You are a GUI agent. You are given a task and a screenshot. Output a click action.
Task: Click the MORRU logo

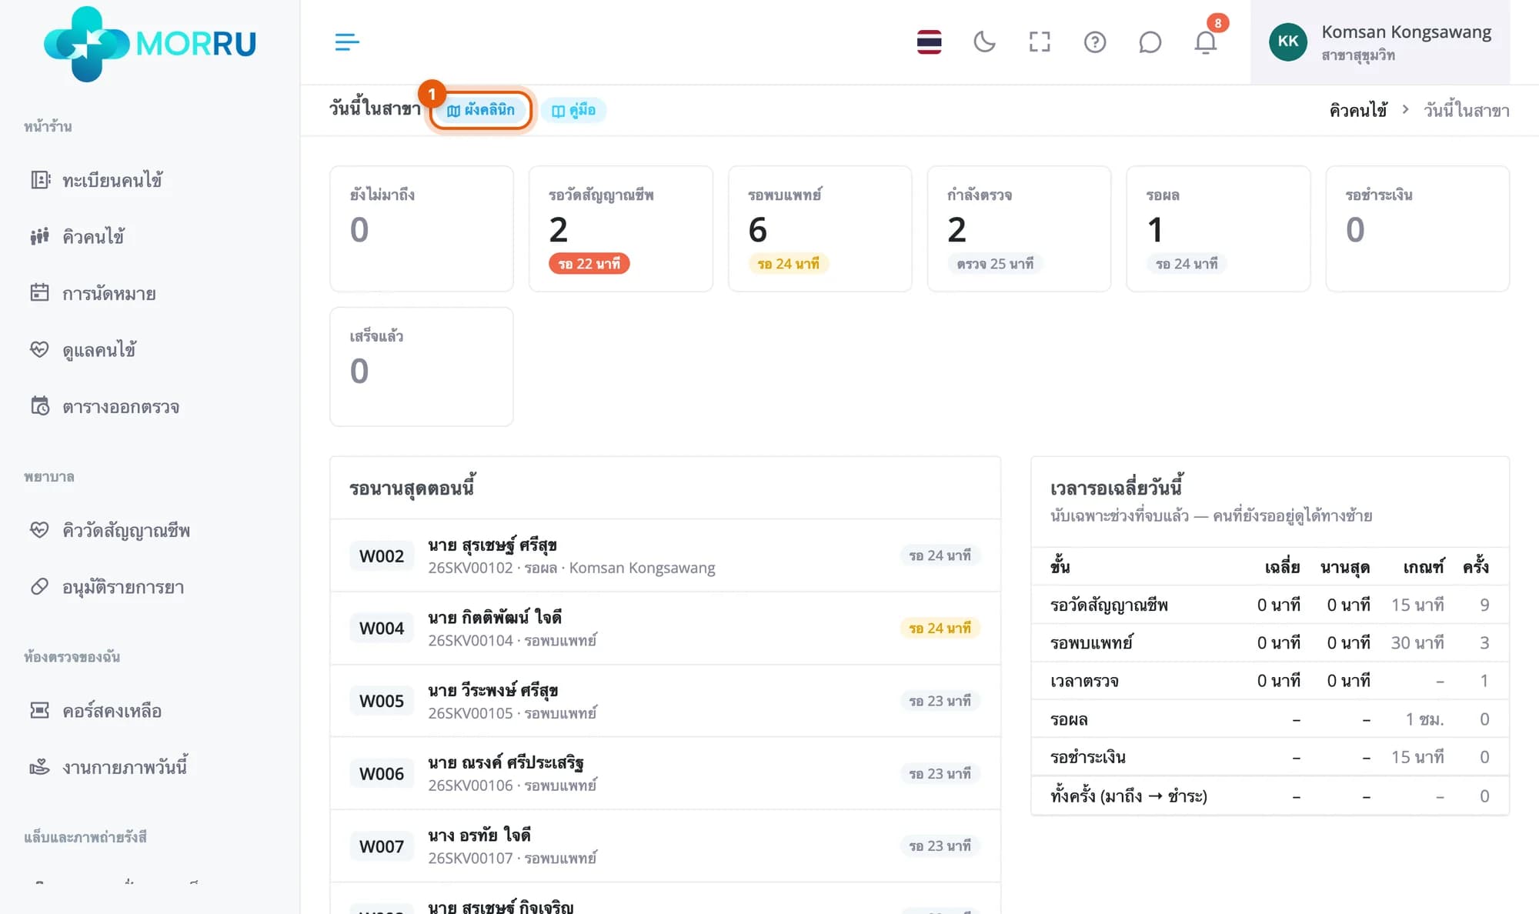point(150,43)
